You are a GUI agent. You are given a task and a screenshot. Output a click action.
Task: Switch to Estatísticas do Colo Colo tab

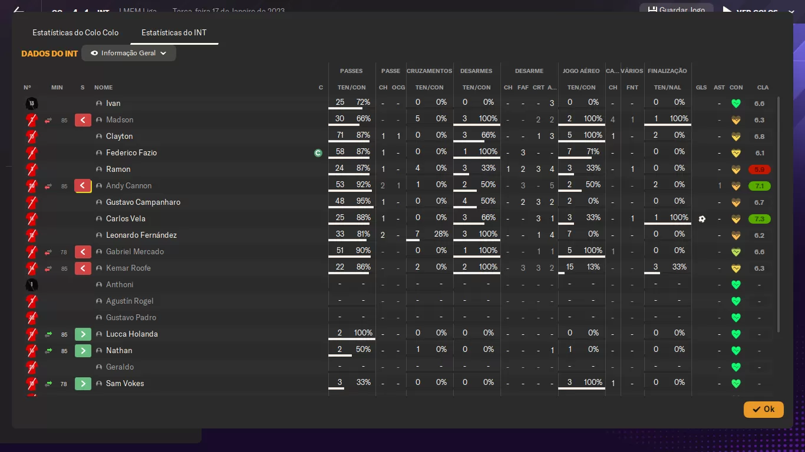(x=75, y=33)
